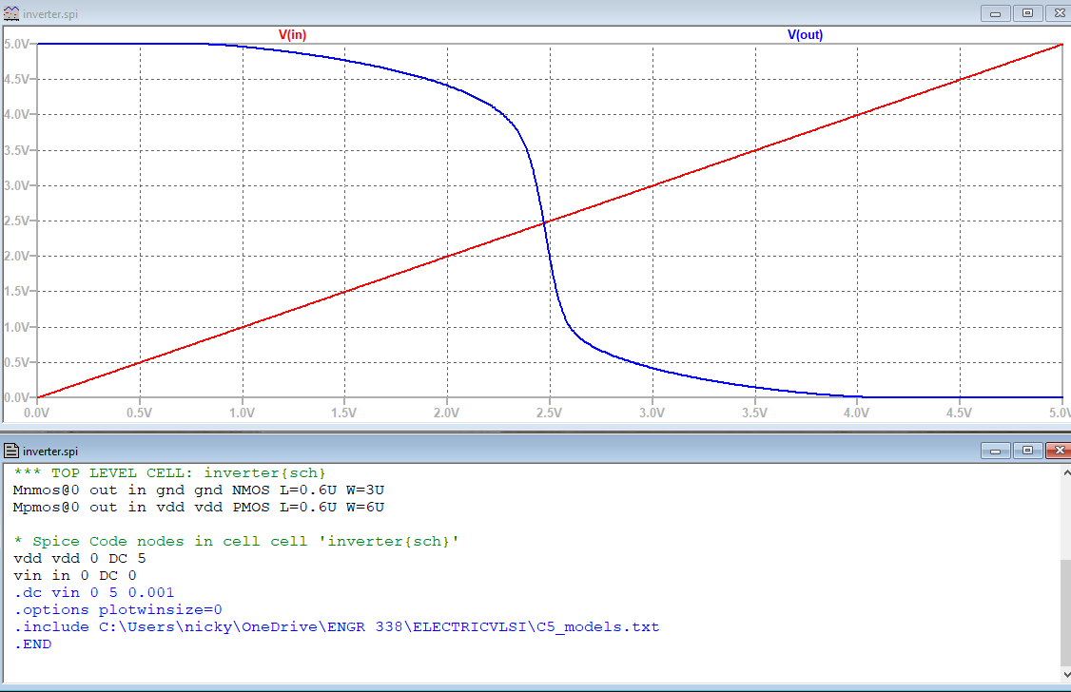Click the 3.5V vertical axis label

click(16, 150)
